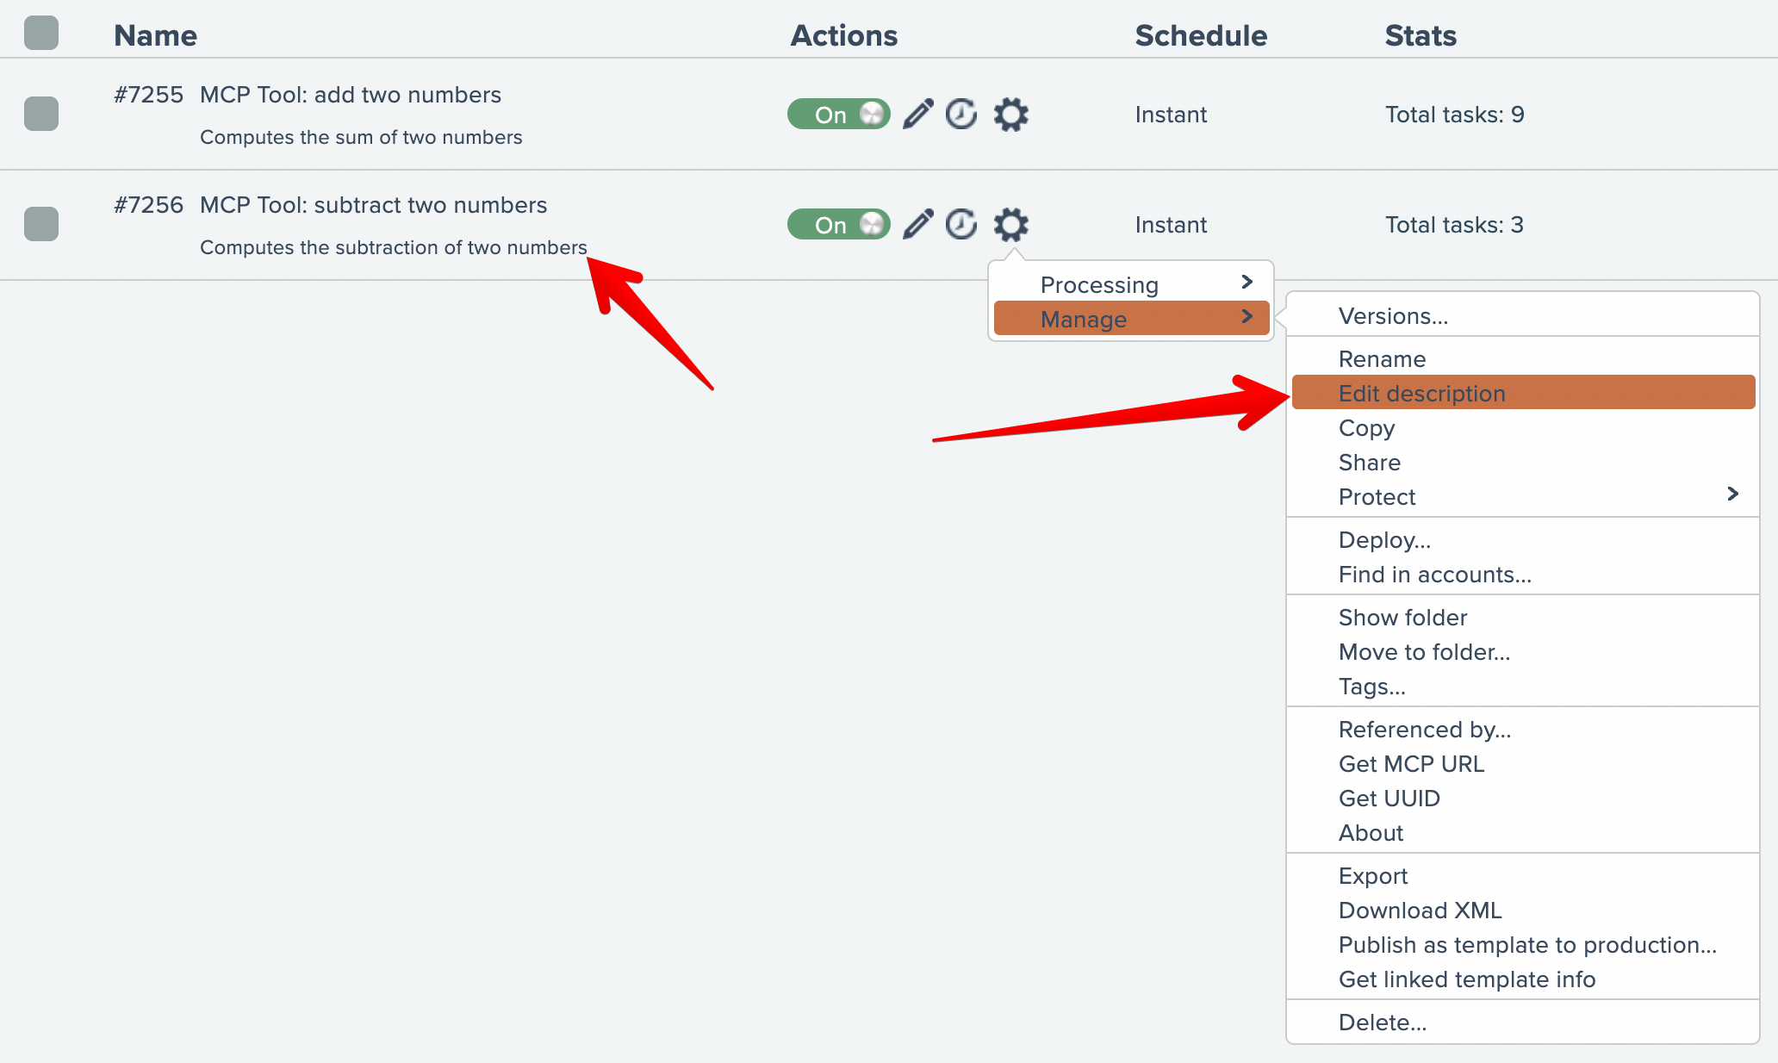The image size is (1778, 1063).
Task: Choose Edit description from the menu
Action: [x=1421, y=393]
